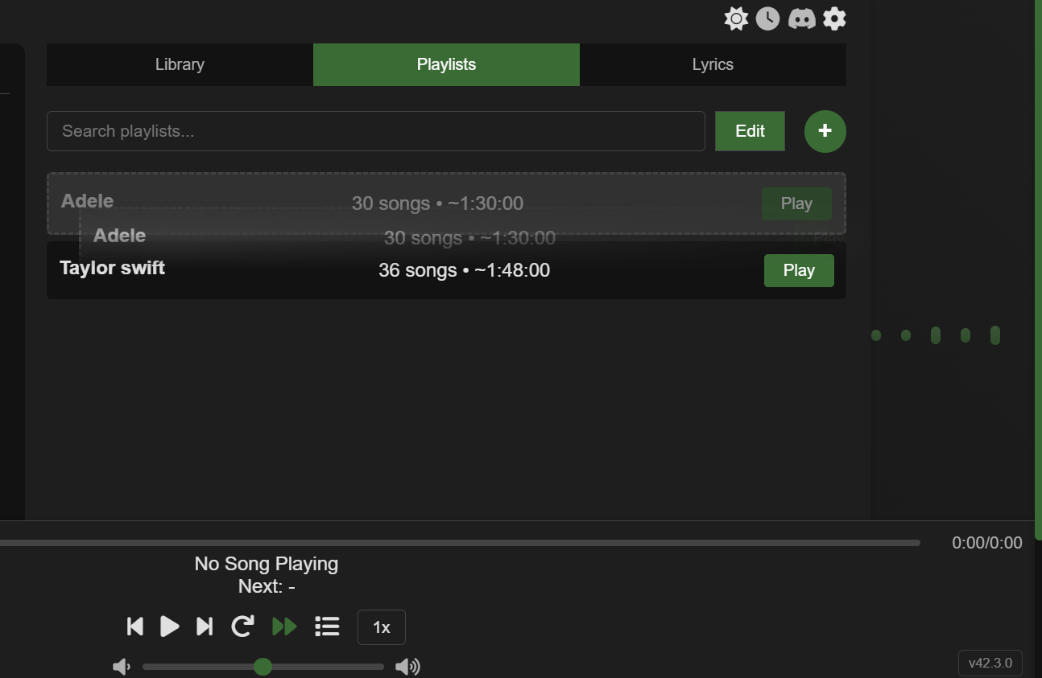Click the green vertical scrollbar
The image size is (1042, 678).
pyautogui.click(x=1038, y=269)
